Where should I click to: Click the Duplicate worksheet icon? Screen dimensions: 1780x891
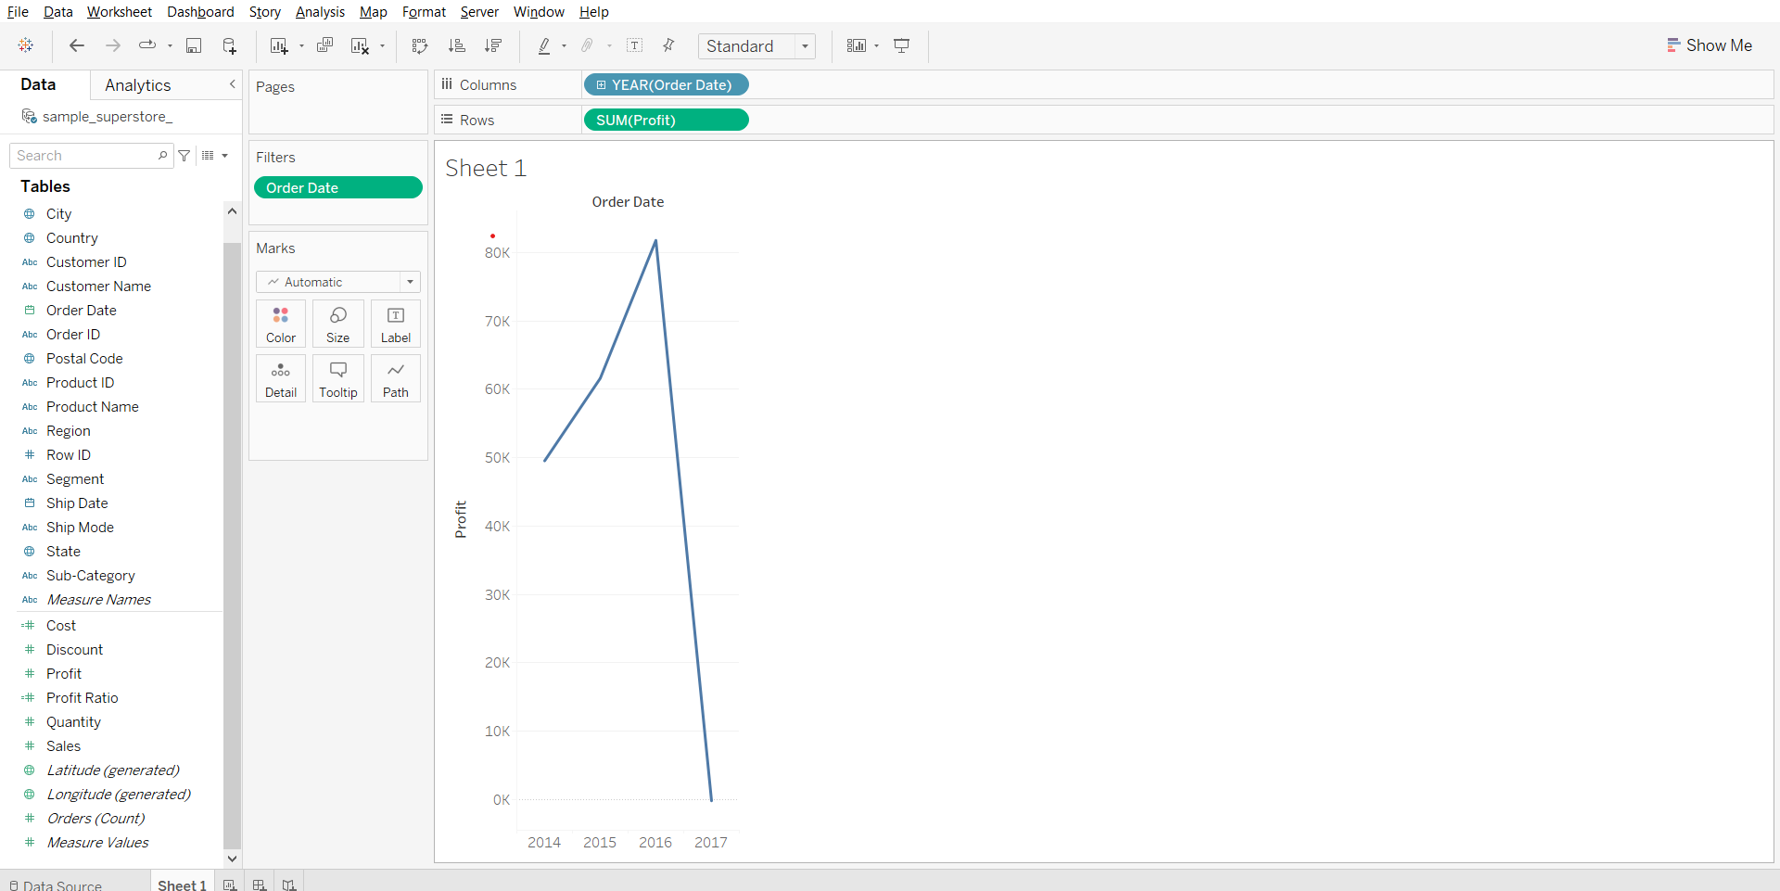coord(324,45)
